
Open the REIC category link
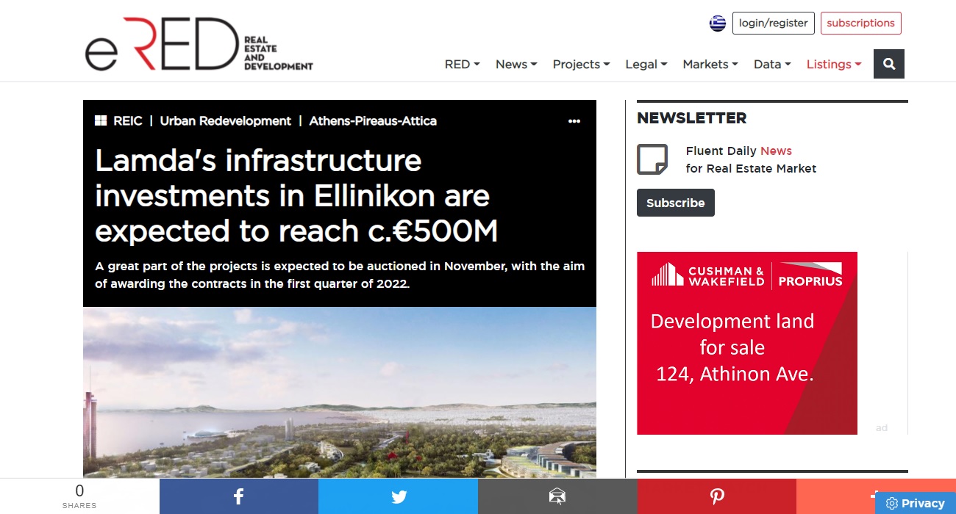[x=128, y=120]
